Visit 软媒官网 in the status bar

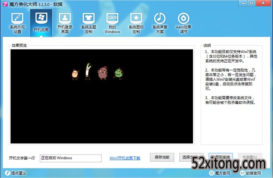[251, 173]
